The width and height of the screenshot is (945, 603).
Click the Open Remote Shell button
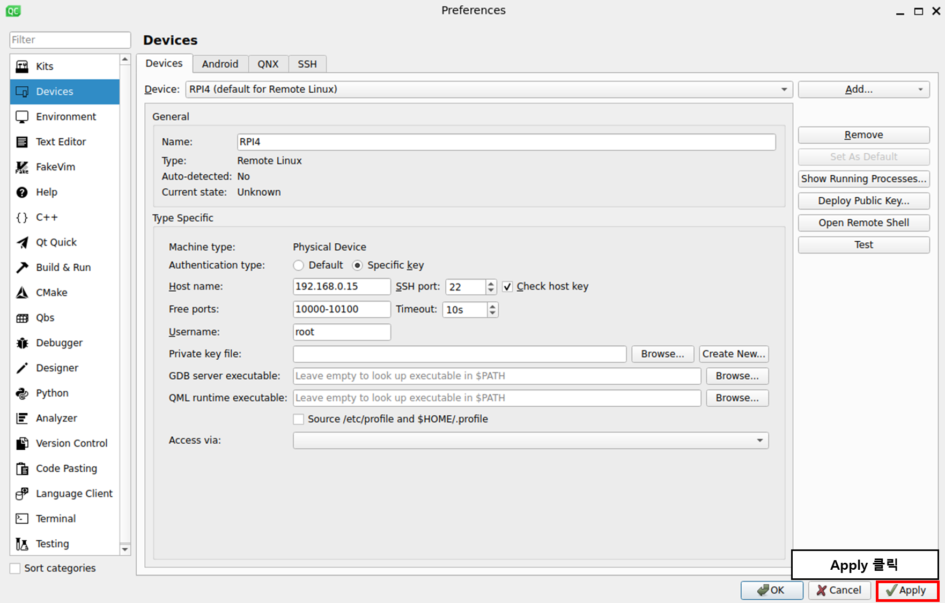[863, 223]
